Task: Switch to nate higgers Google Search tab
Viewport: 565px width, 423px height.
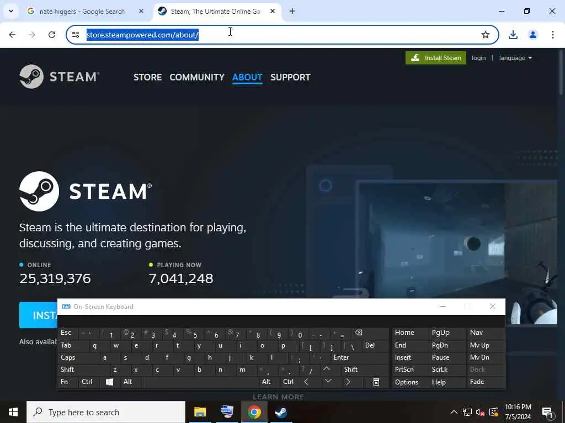Action: (82, 12)
